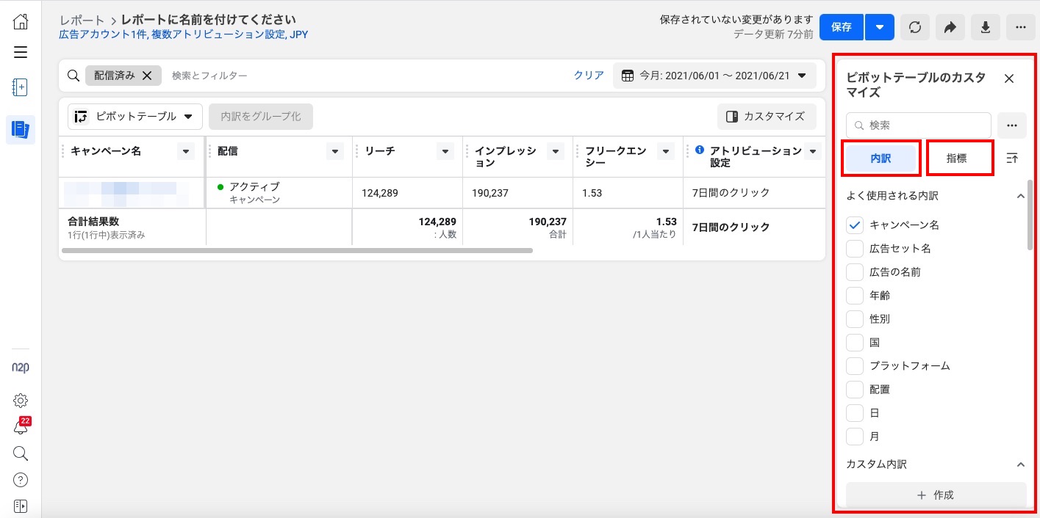Open the ピボットテーブル layout dropdown
The image size is (1040, 518).
click(135, 116)
